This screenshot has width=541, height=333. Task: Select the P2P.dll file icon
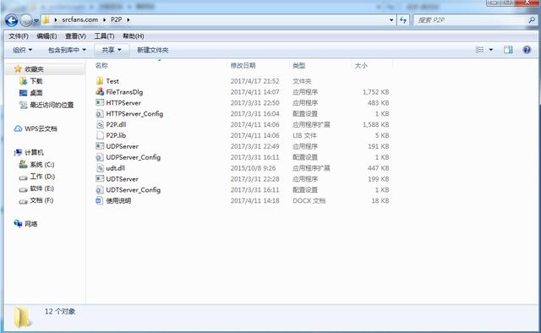100,124
